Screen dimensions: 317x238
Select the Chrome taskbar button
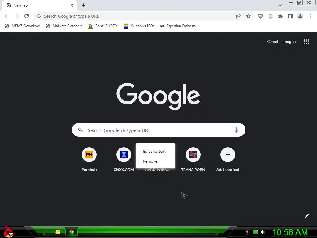point(72,232)
